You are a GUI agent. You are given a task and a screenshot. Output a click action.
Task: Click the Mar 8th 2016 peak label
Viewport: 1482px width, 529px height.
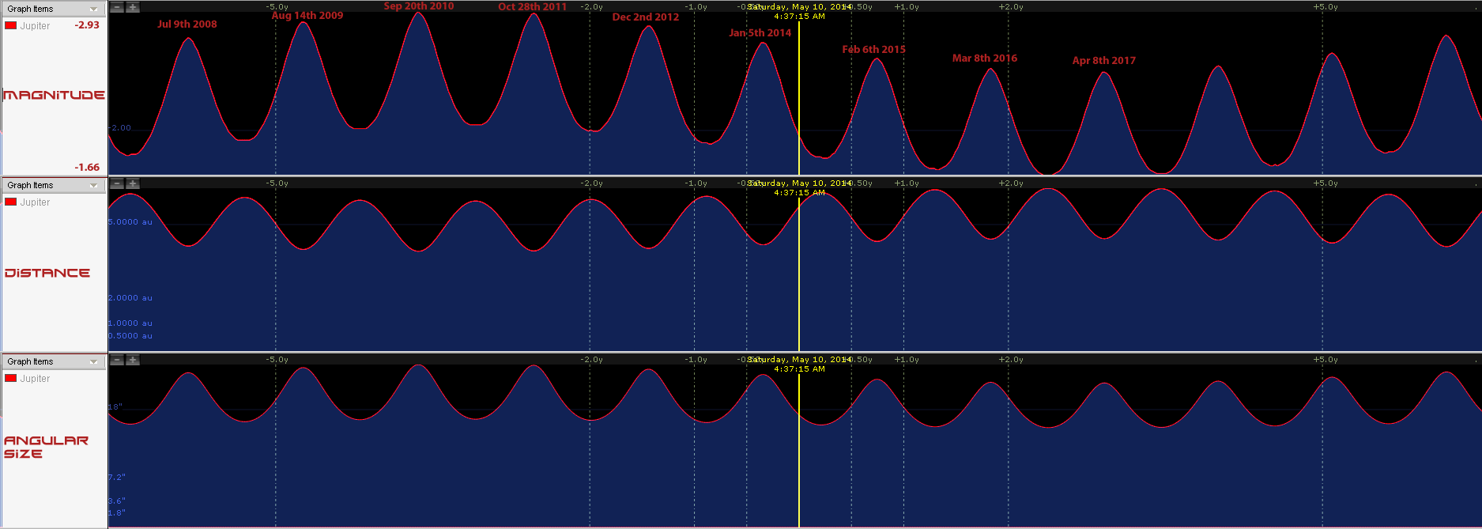984,59
